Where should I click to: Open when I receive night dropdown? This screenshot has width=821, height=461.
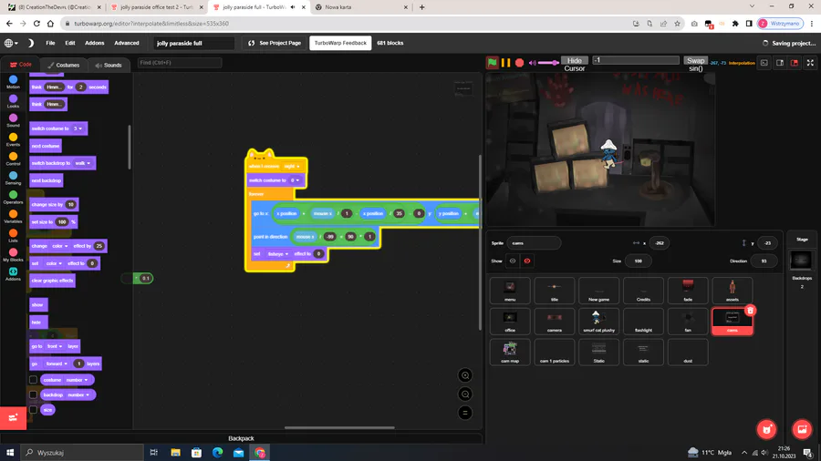click(292, 166)
